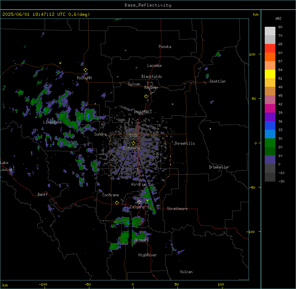296x289 pixels.
Task: Click the timestamp 2025/06/01 18:47:12 UTC
Action: (x=34, y=14)
